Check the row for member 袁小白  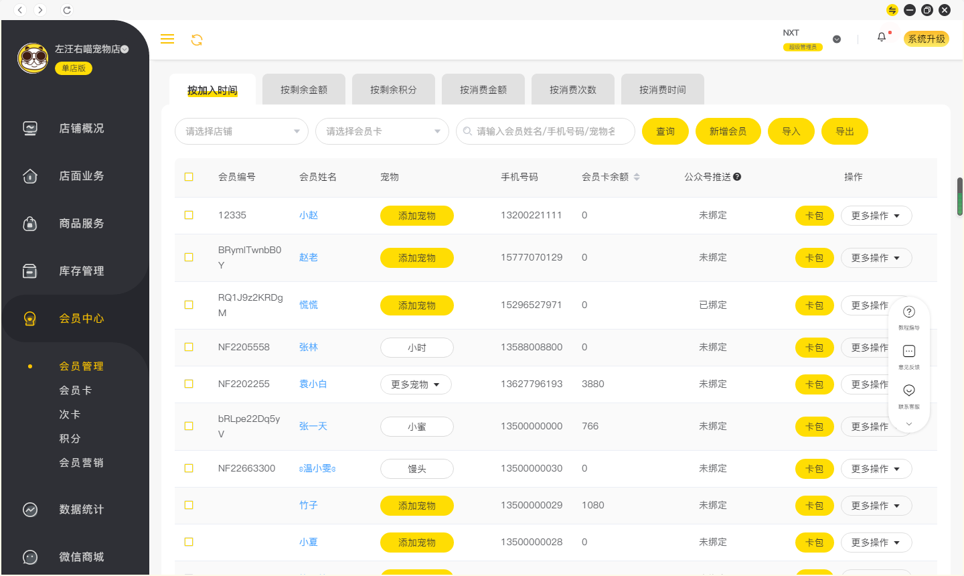click(189, 384)
